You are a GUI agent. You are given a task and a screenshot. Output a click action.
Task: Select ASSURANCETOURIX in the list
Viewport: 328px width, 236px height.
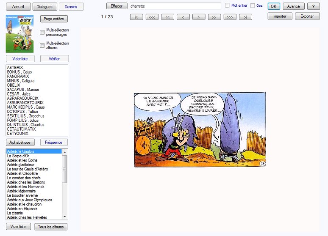point(25,102)
